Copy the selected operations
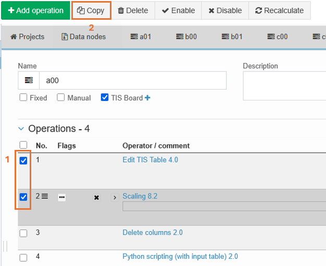This screenshot has width=326, height=266. pos(91,10)
